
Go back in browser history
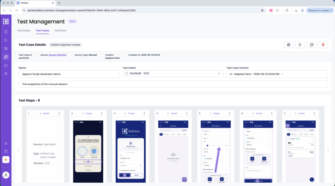coord(4,10)
